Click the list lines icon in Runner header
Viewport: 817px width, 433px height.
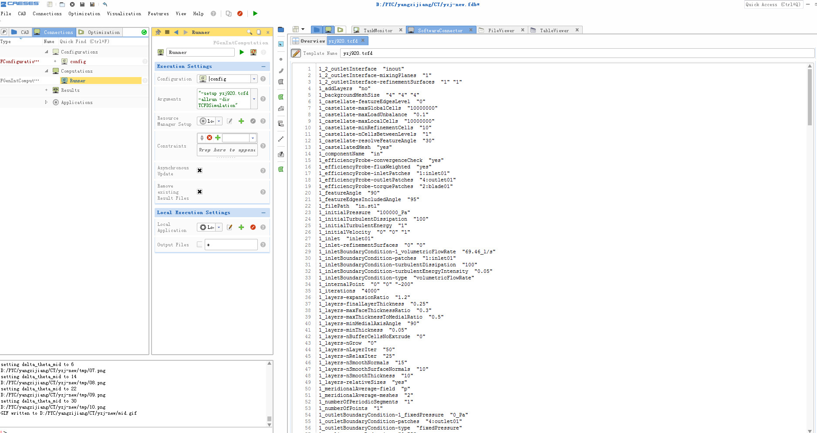(x=167, y=32)
